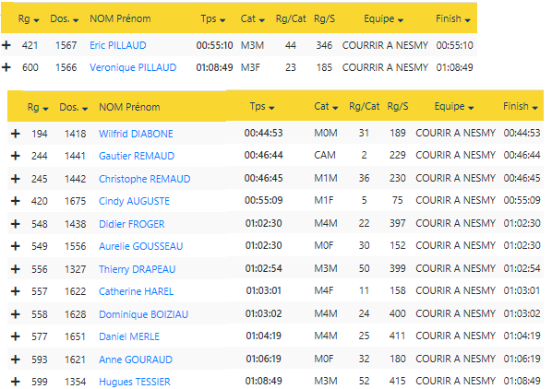This screenshot has height=389, width=552.
Task: Select rank 577 cell for Daniel MERLE
Action: point(40,336)
